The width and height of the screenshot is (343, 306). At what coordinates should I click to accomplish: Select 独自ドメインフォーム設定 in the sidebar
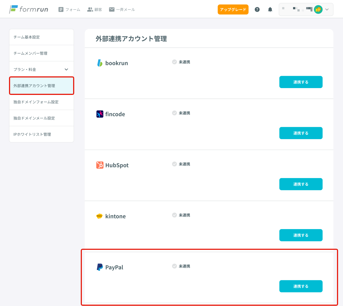[x=41, y=102]
